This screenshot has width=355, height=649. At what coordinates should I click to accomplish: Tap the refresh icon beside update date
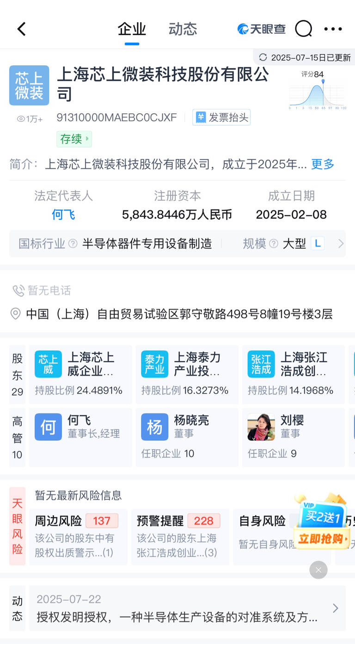point(263,57)
